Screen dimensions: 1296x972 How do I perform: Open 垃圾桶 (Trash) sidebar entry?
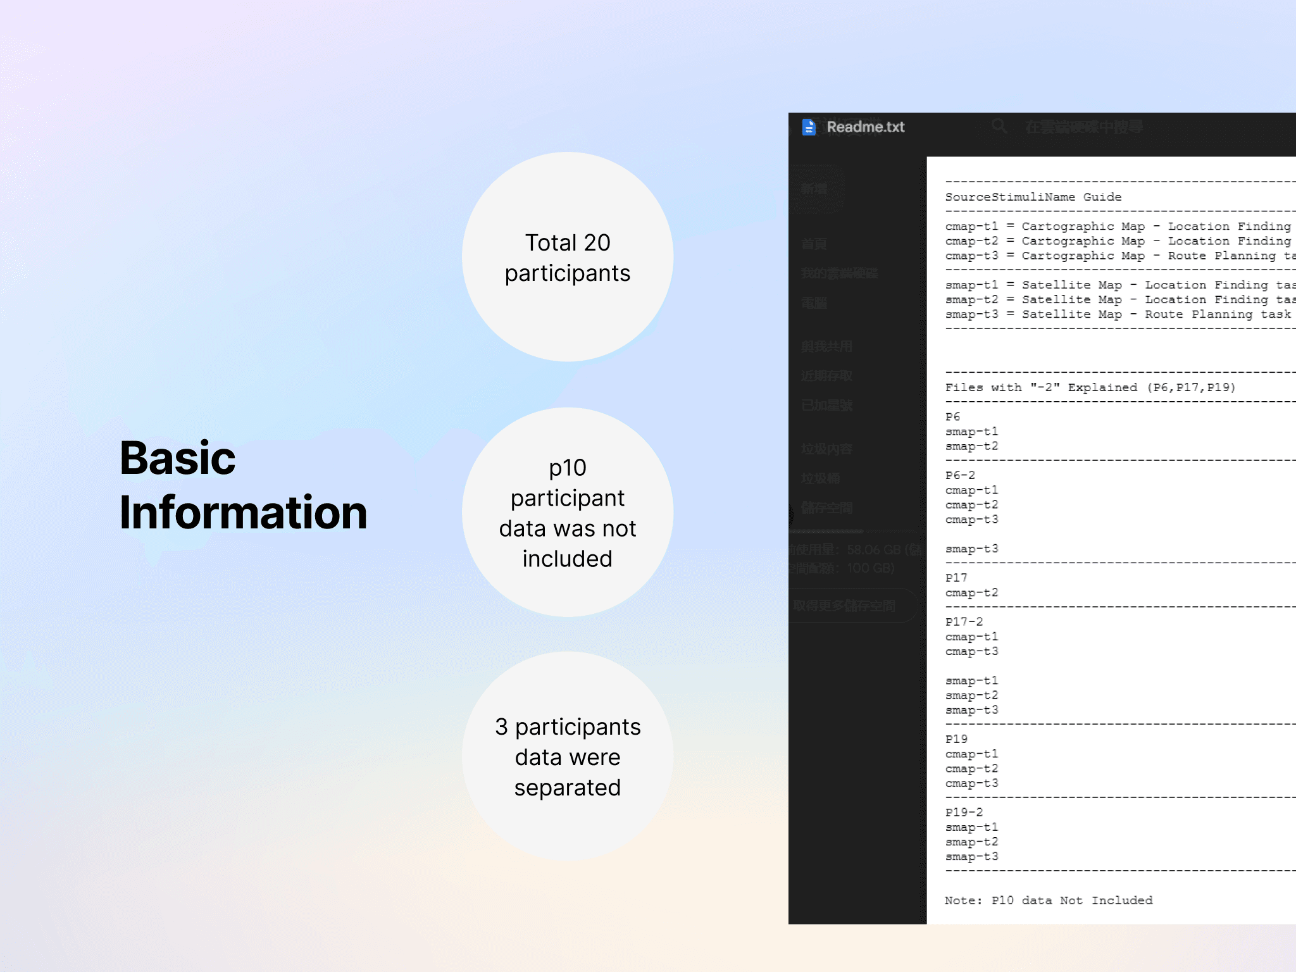click(x=820, y=478)
